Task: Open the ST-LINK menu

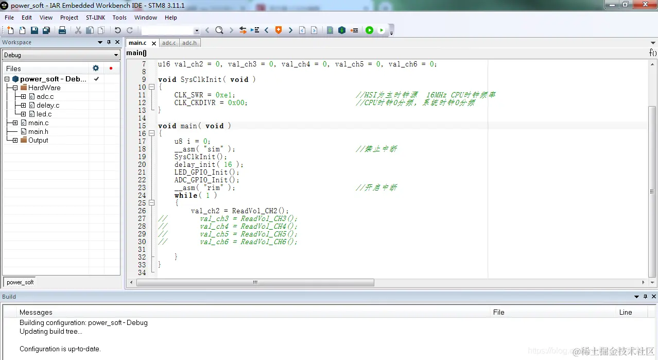Action: coord(95,18)
